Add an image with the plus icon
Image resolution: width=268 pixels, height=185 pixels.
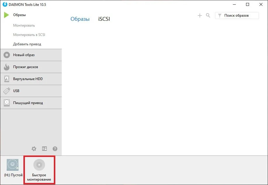200,15
